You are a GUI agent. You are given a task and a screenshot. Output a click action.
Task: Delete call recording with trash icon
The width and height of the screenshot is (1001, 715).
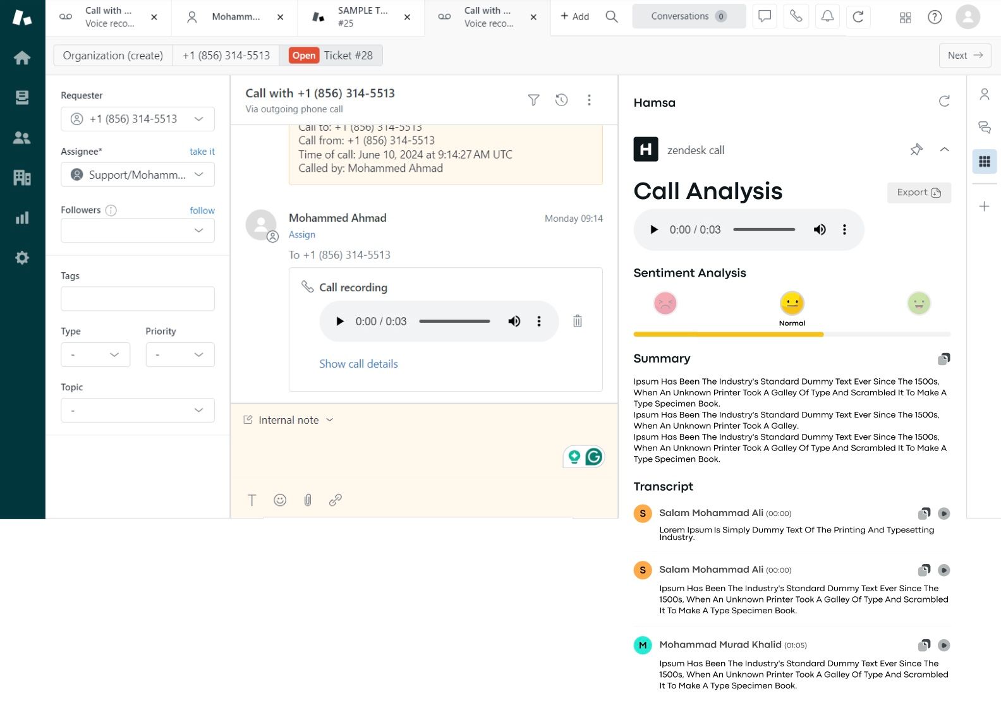(578, 321)
